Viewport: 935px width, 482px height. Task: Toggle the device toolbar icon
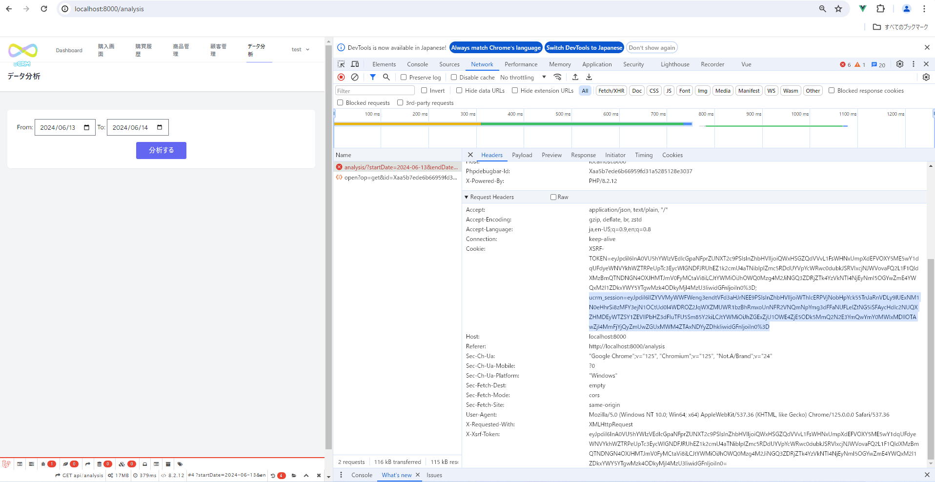[355, 64]
